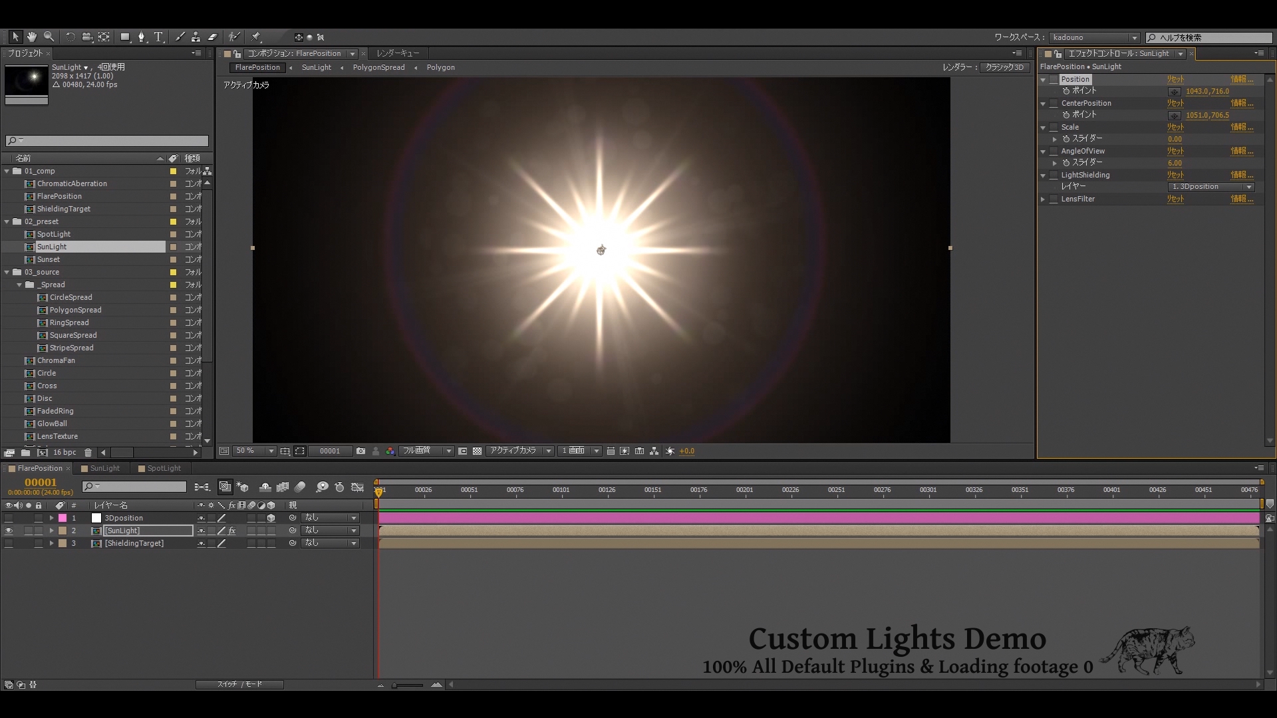Select the Roto Brush tool

click(x=234, y=37)
